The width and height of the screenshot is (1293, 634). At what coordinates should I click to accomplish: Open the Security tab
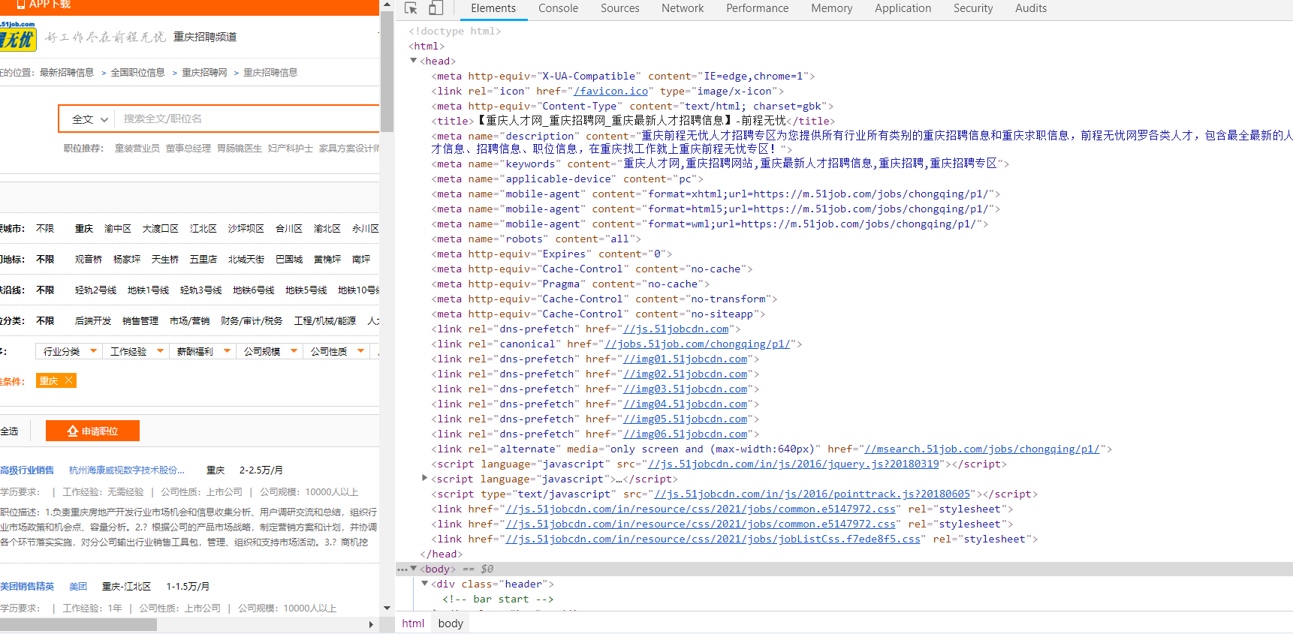pos(972,8)
